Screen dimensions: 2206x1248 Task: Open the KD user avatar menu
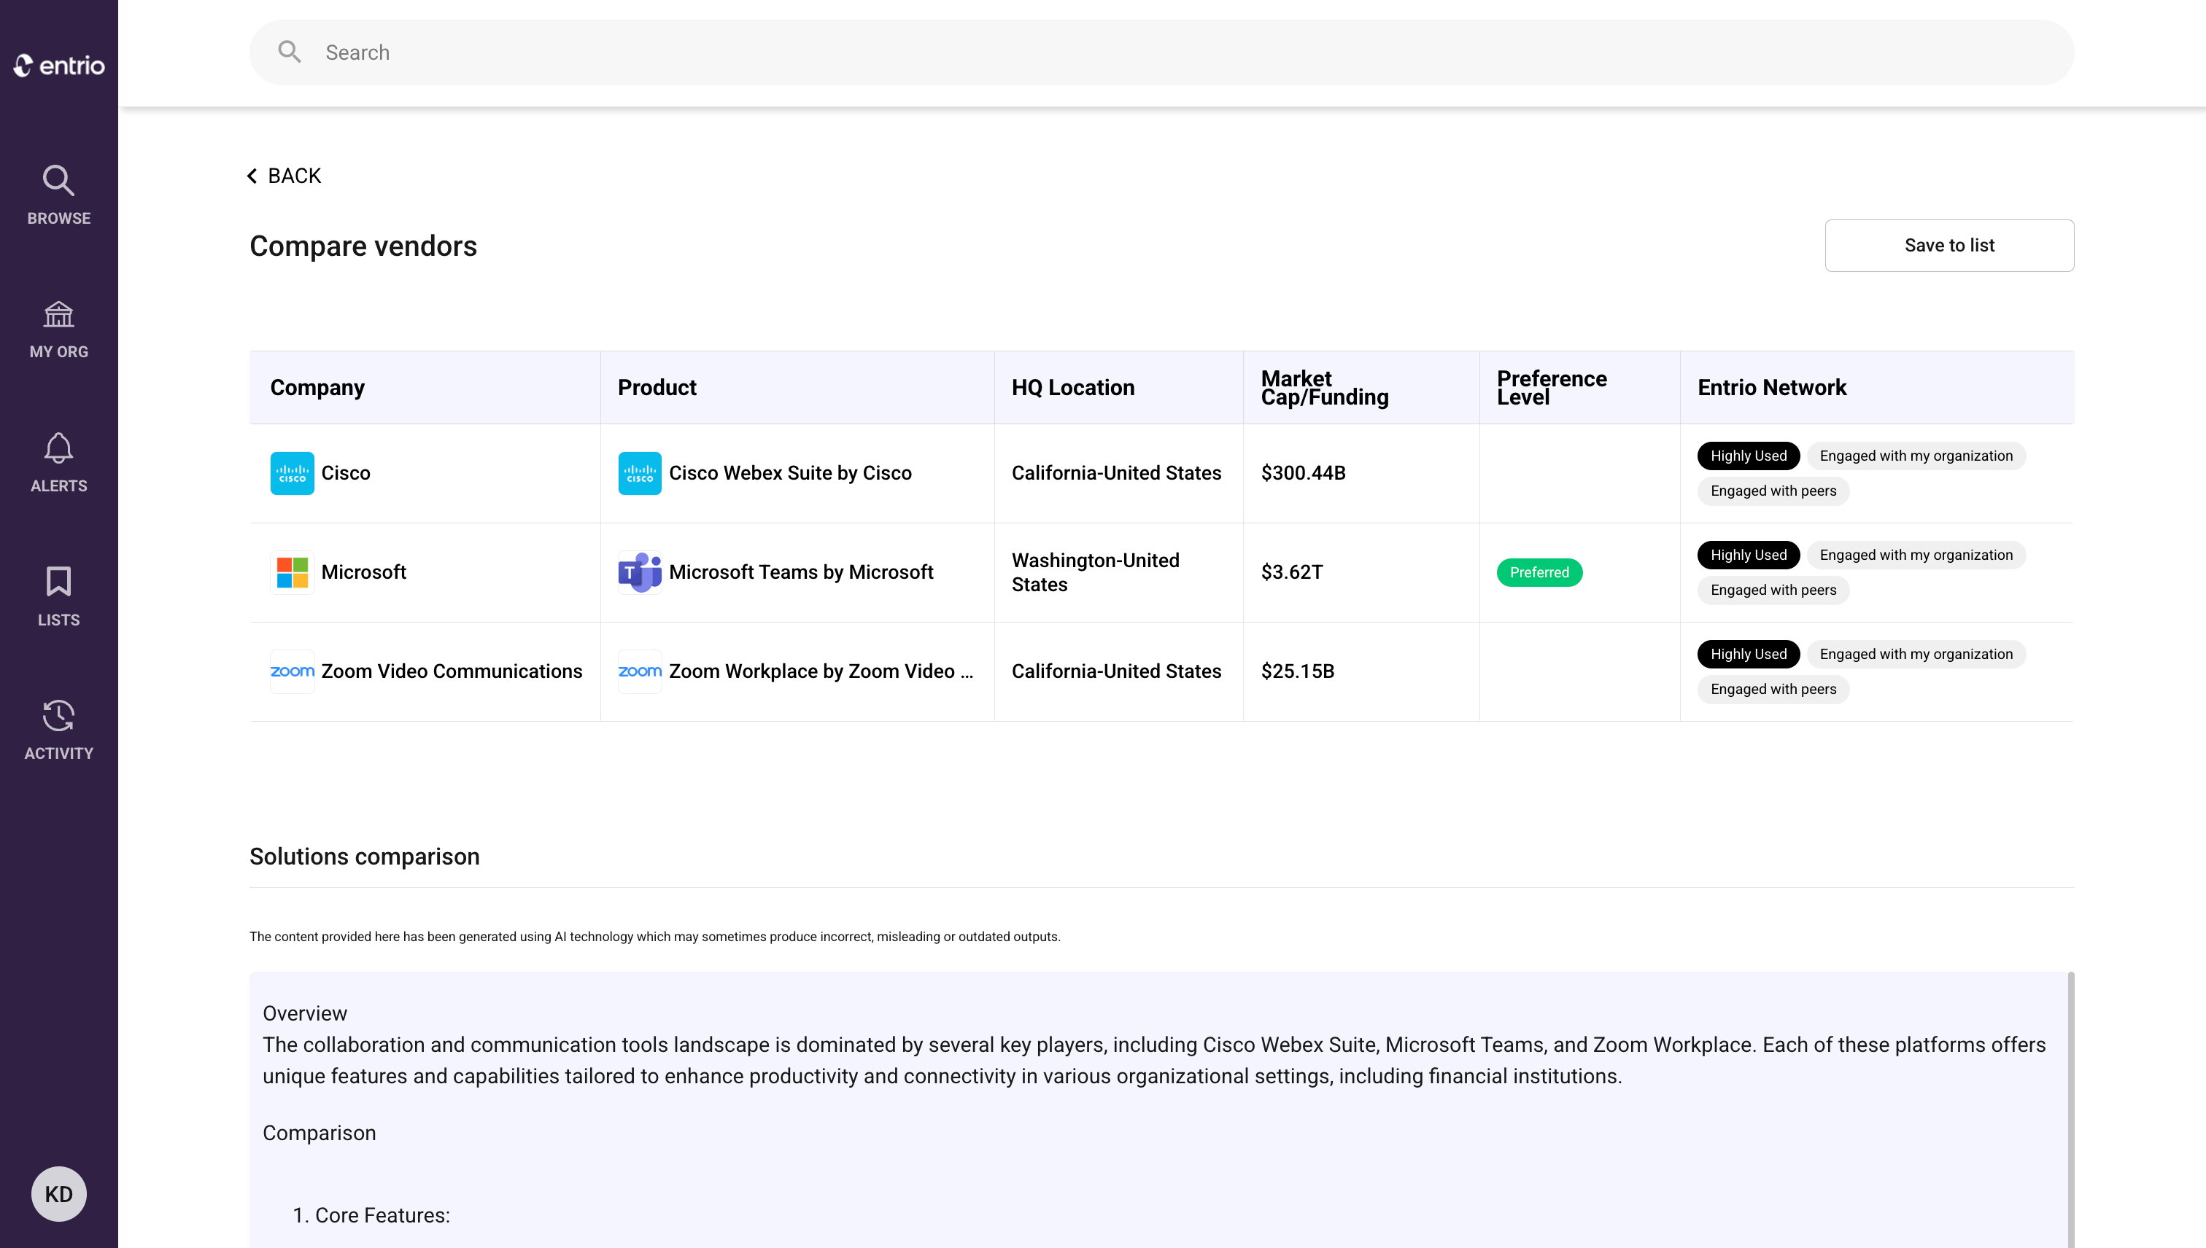point(58,1193)
